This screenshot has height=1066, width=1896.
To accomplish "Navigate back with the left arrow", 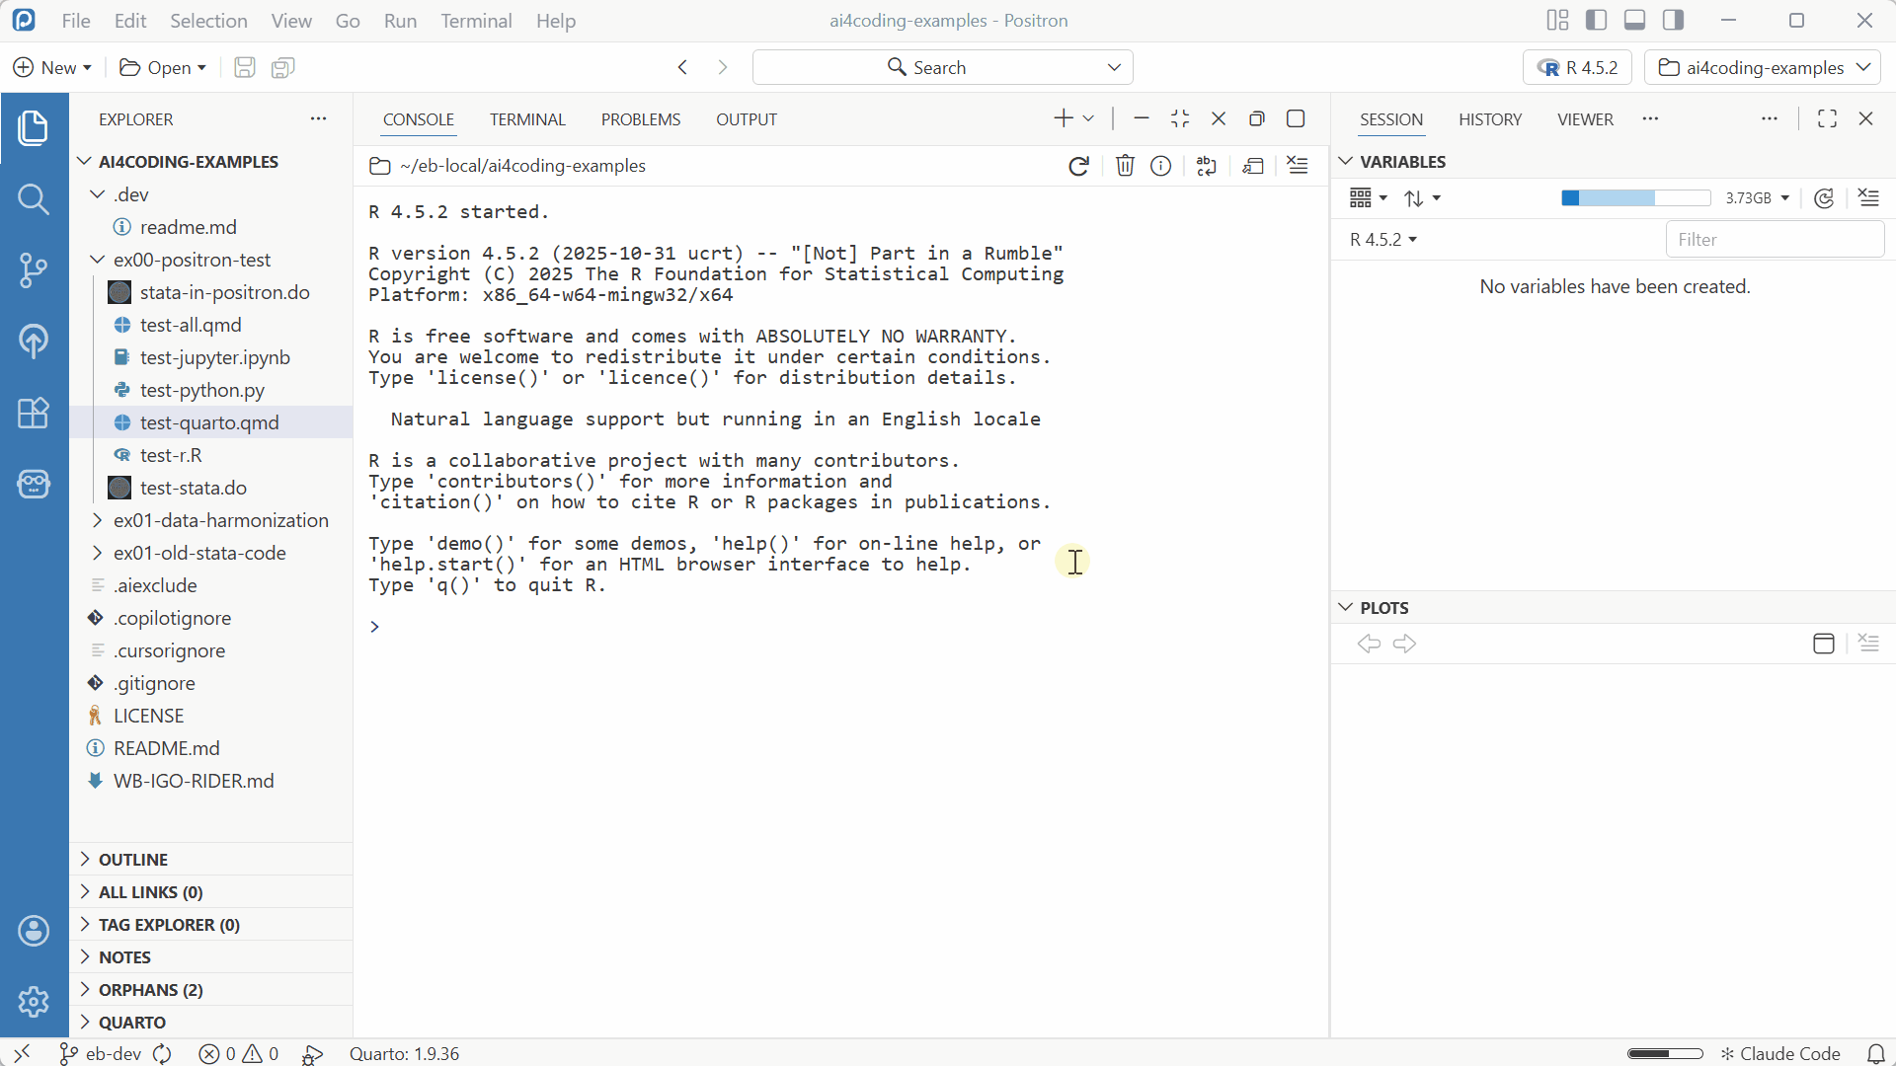I will 682,67.
